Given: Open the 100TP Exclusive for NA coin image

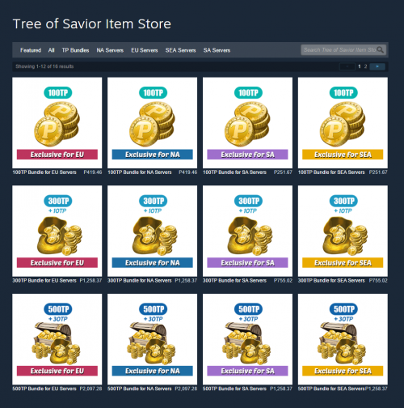Looking at the screenshot, I should point(152,123).
